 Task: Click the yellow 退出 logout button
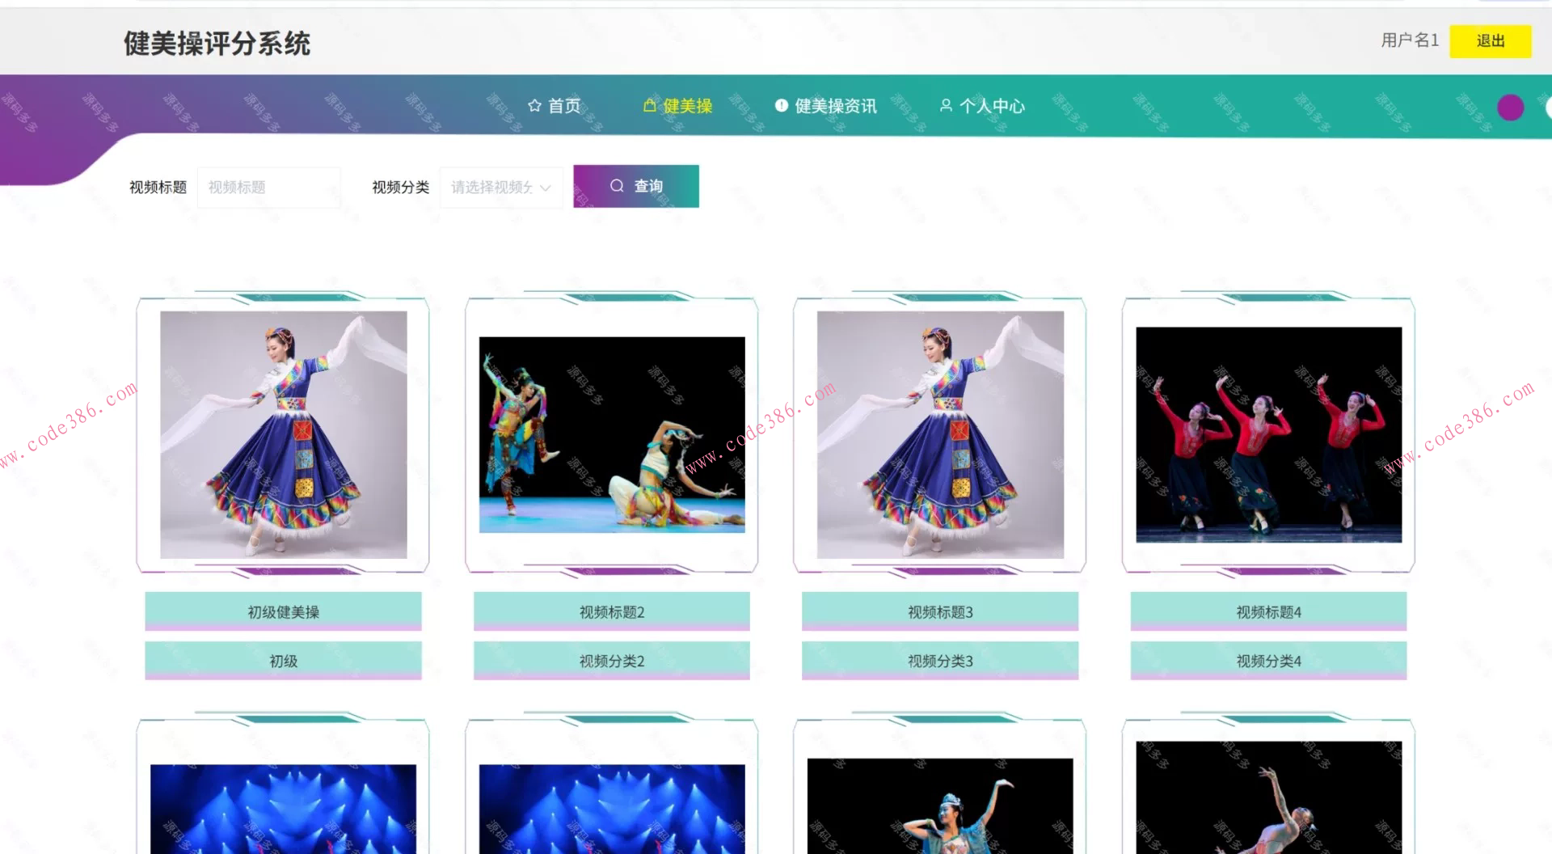[x=1490, y=40]
